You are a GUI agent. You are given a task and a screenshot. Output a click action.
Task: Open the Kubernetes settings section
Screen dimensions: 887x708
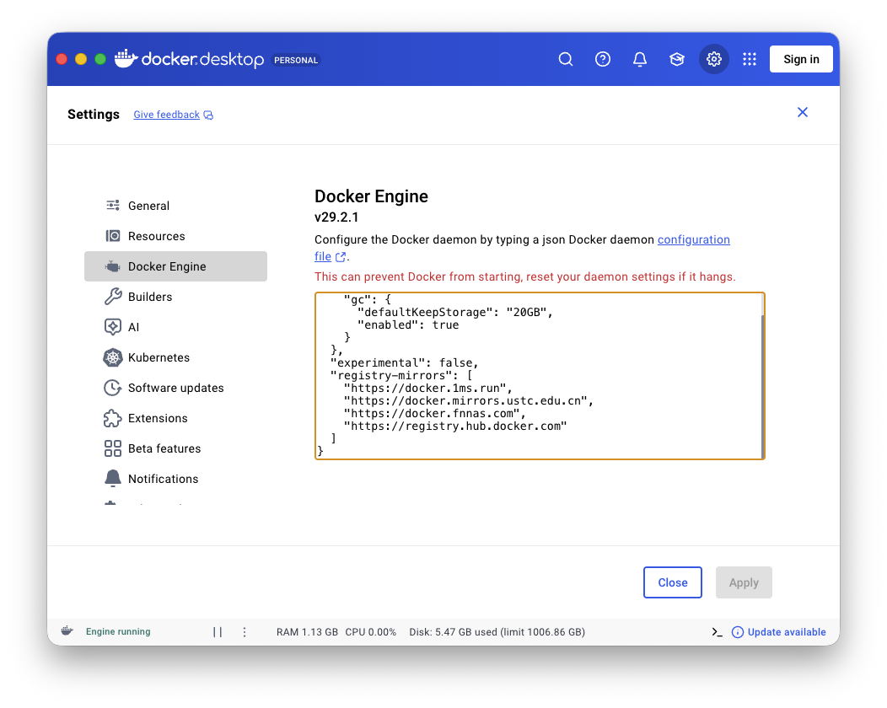pyautogui.click(x=159, y=357)
